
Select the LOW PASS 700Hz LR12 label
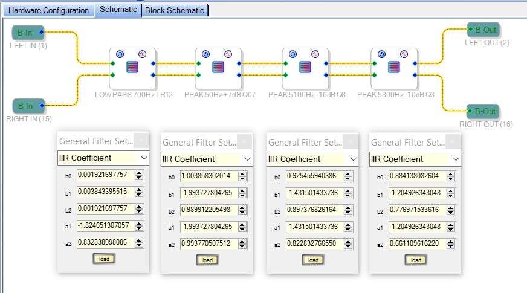click(x=134, y=95)
